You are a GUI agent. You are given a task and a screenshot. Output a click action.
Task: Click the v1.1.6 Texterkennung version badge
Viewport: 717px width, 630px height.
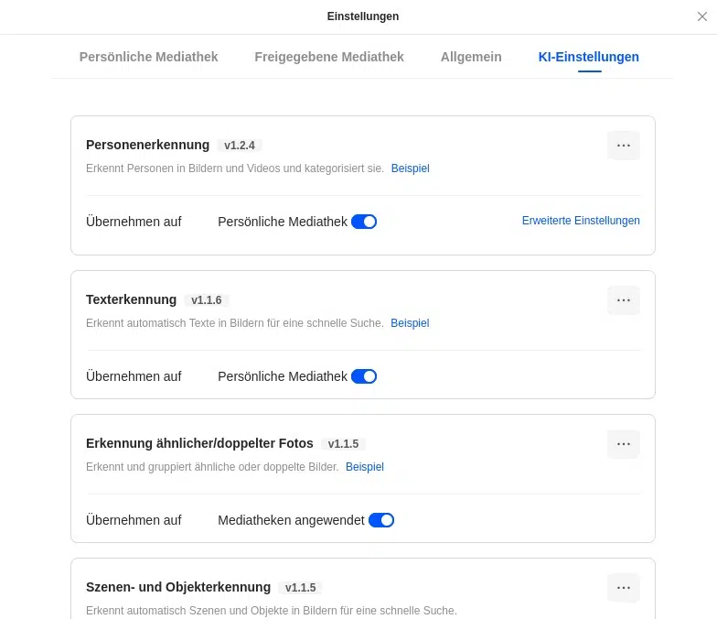207,300
